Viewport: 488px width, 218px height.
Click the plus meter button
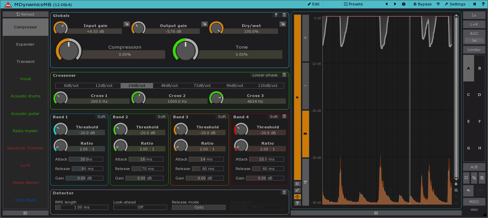click(x=305, y=38)
